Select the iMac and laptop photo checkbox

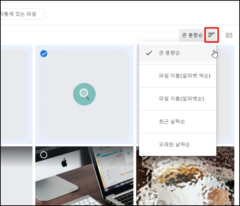coord(44,155)
